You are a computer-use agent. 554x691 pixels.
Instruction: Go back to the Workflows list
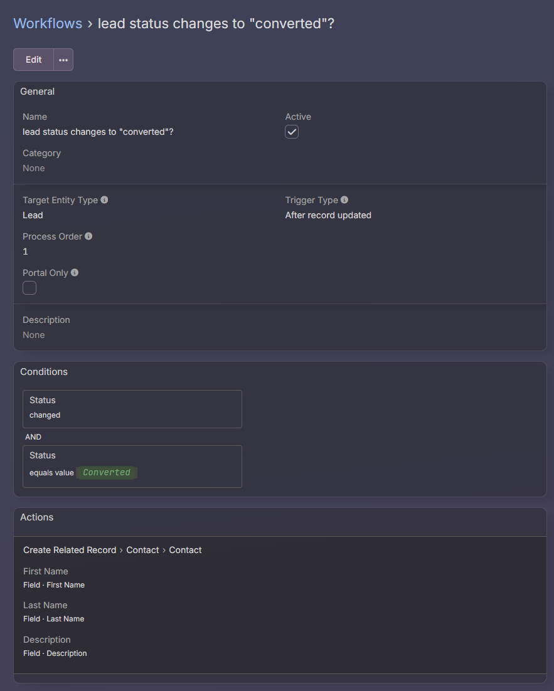point(48,24)
